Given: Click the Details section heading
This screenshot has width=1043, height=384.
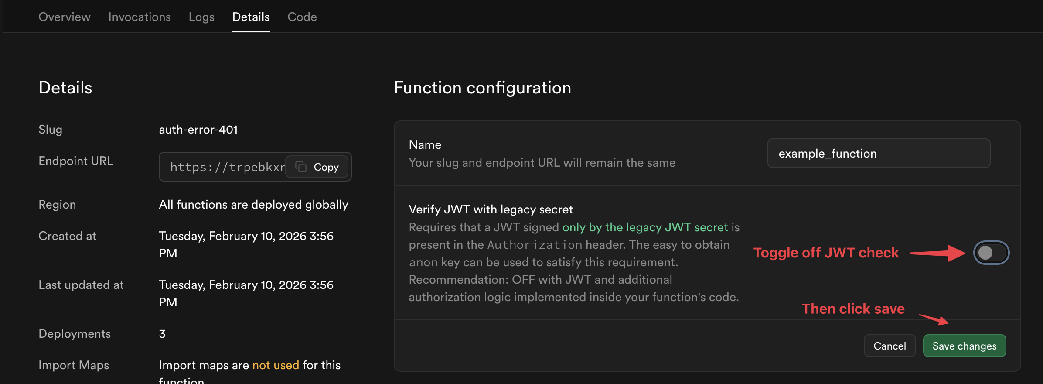Looking at the screenshot, I should click(65, 88).
